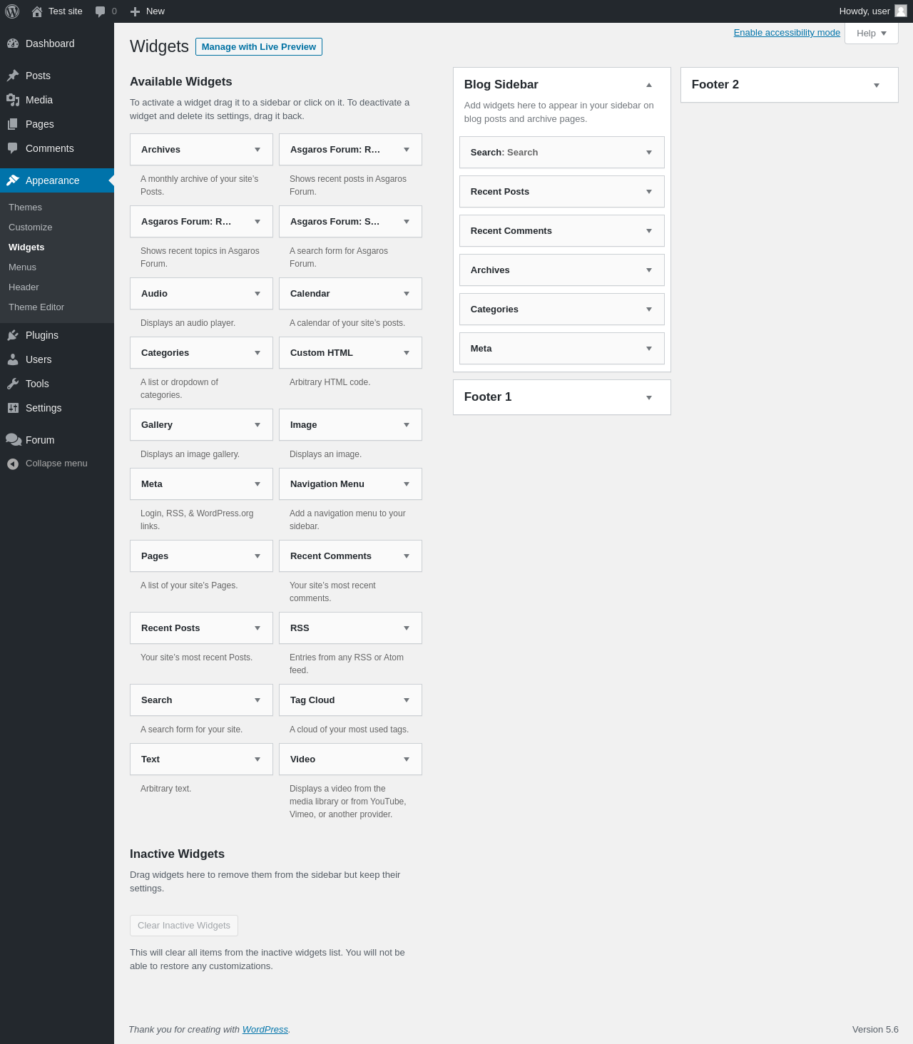Expand the Search widget in Blog Sidebar
Viewport: 913px width, 1044px height.
[x=649, y=153]
